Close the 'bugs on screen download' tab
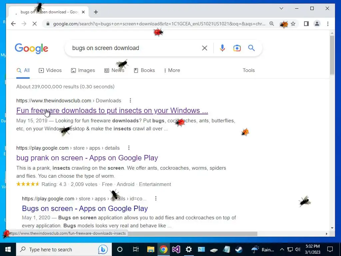Image resolution: width=341 pixels, height=256 pixels. (83, 12)
